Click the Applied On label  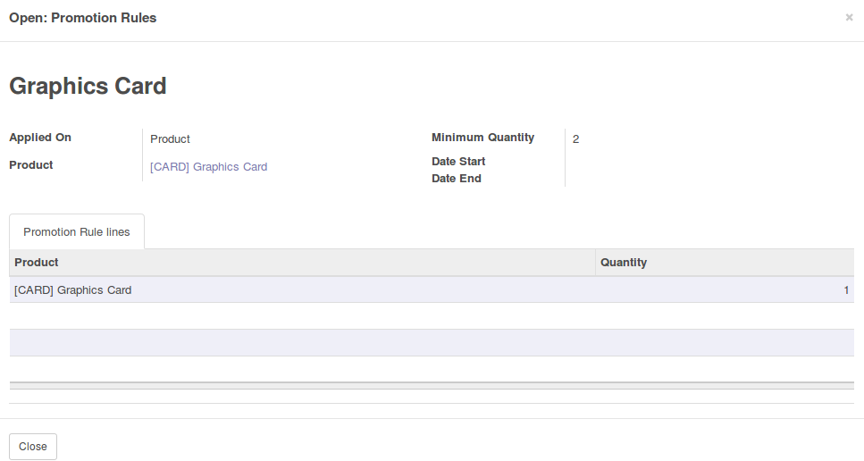(x=40, y=138)
